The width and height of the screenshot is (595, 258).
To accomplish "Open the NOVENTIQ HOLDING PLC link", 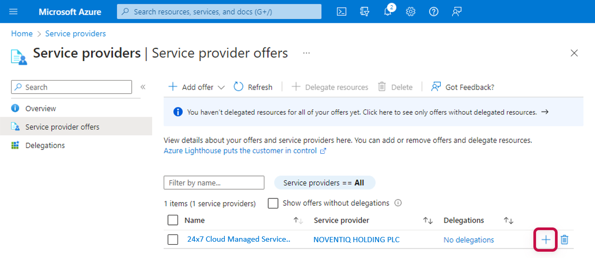I will pyautogui.click(x=356, y=240).
